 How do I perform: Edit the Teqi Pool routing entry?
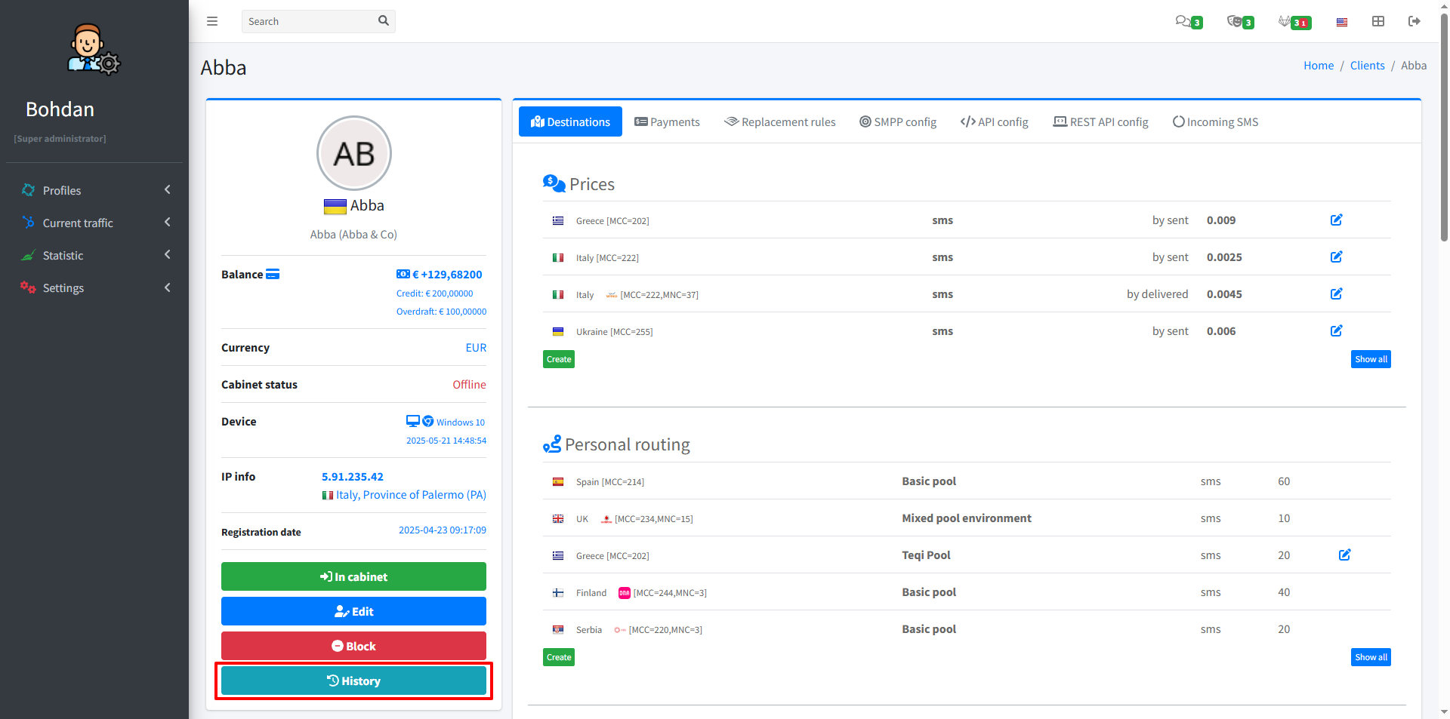[1344, 555]
